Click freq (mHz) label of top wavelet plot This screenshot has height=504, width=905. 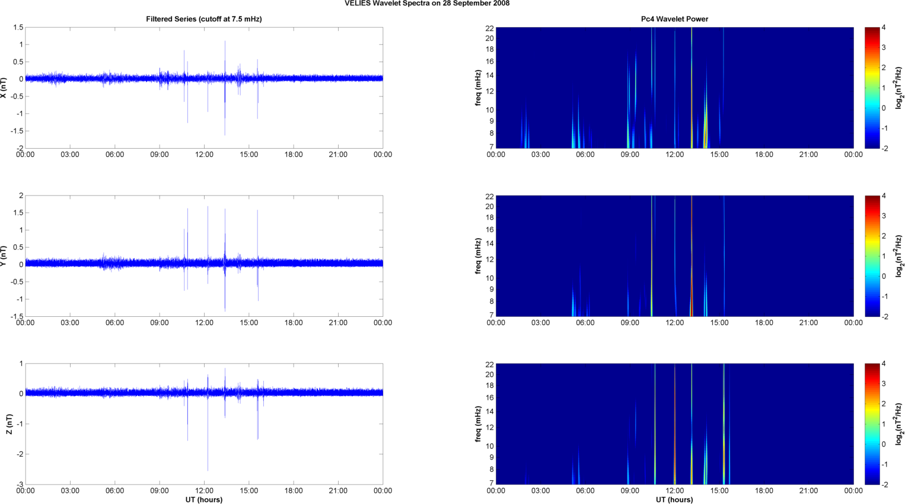[x=478, y=88]
